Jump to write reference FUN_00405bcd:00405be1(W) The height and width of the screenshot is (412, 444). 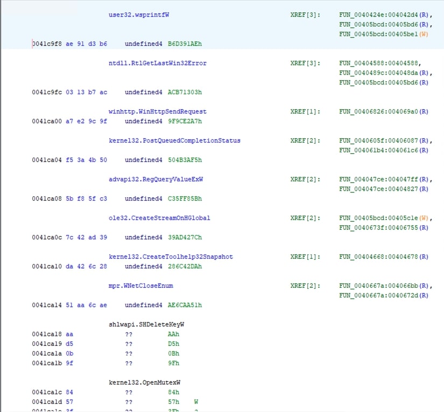pos(384,34)
